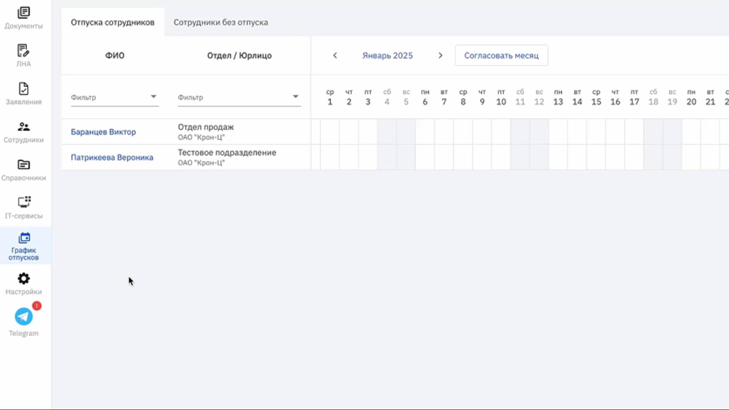Open employee link Патрикеева Вероника
This screenshot has width=729, height=410.
pos(112,158)
